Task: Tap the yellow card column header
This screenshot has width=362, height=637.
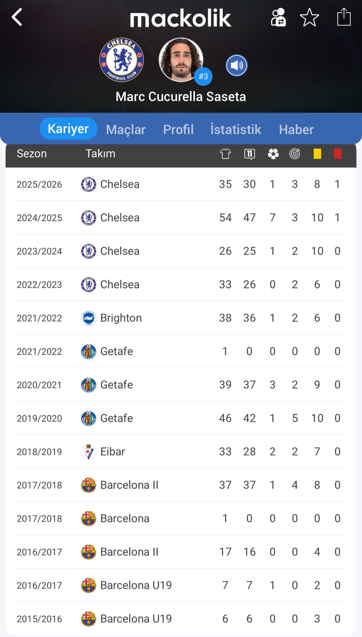Action: (317, 154)
